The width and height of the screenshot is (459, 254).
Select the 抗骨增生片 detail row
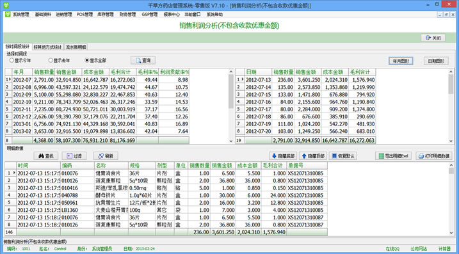pyautogui.click(x=166, y=203)
